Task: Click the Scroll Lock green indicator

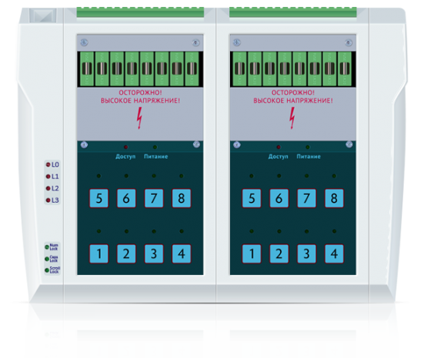Action: pyautogui.click(x=47, y=270)
